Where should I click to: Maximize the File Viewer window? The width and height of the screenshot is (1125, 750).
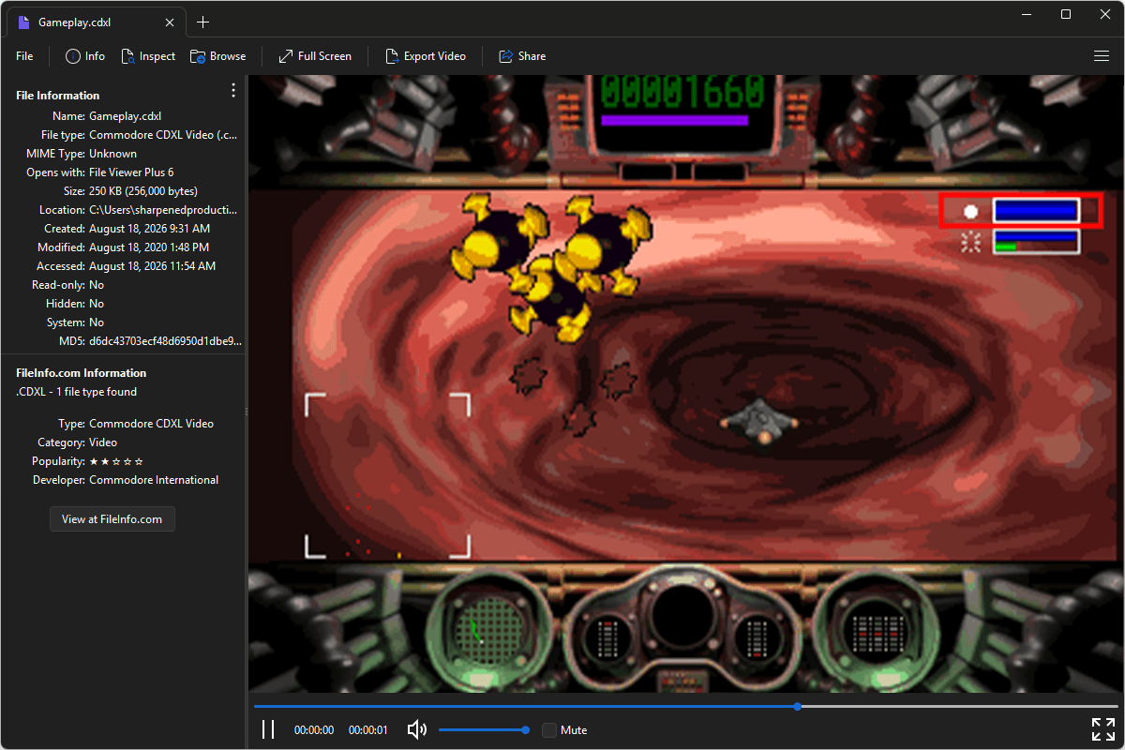pyautogui.click(x=1066, y=14)
